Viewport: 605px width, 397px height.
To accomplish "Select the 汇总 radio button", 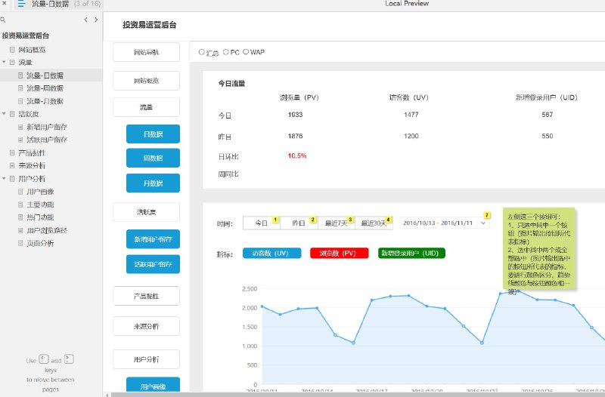I will click(201, 52).
